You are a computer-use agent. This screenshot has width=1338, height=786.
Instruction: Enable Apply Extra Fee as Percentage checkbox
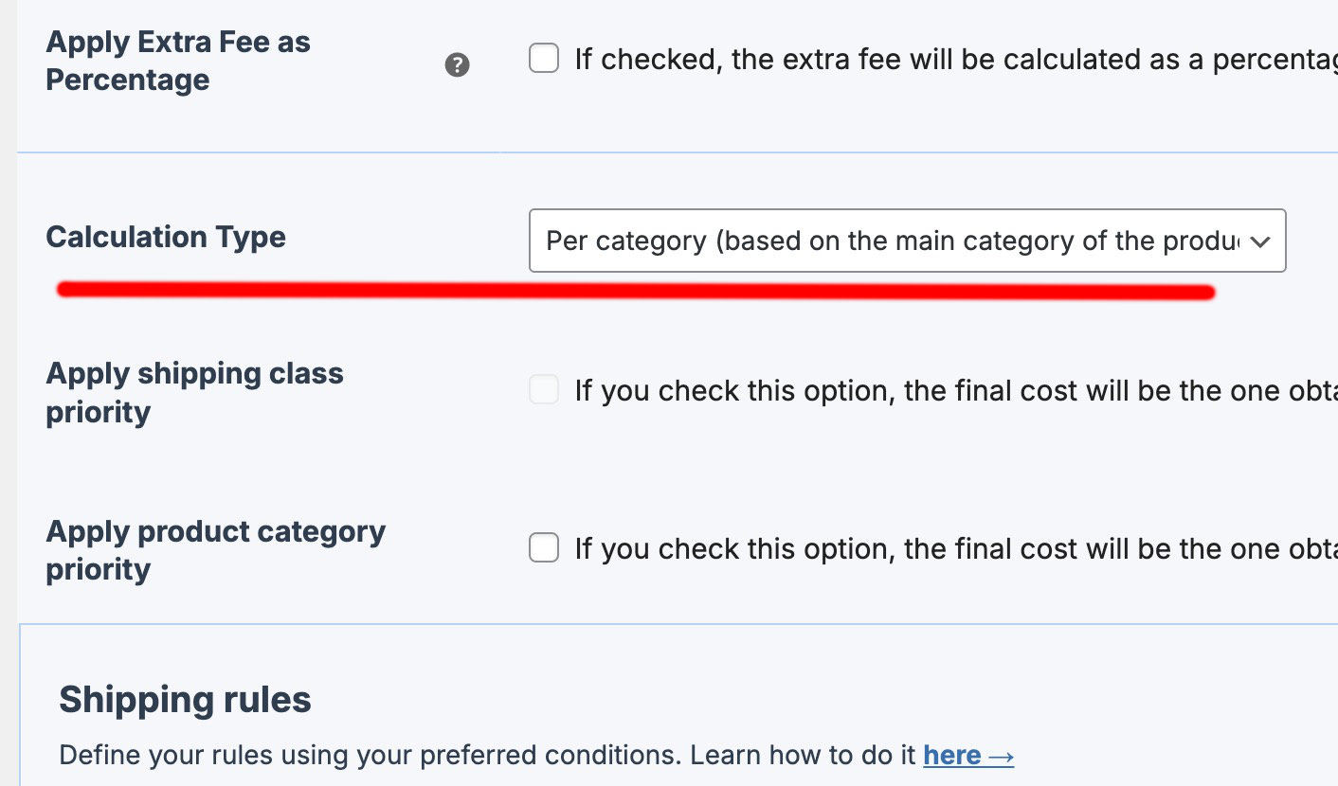point(544,59)
